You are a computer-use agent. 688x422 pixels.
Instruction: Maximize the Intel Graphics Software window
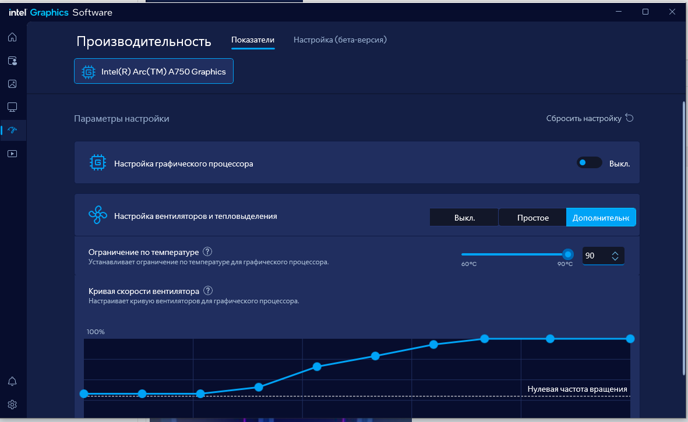(645, 12)
